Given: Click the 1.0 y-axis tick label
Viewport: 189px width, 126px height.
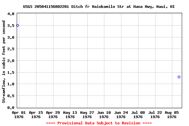Looking at the screenshot, I should click(x=11, y=84).
